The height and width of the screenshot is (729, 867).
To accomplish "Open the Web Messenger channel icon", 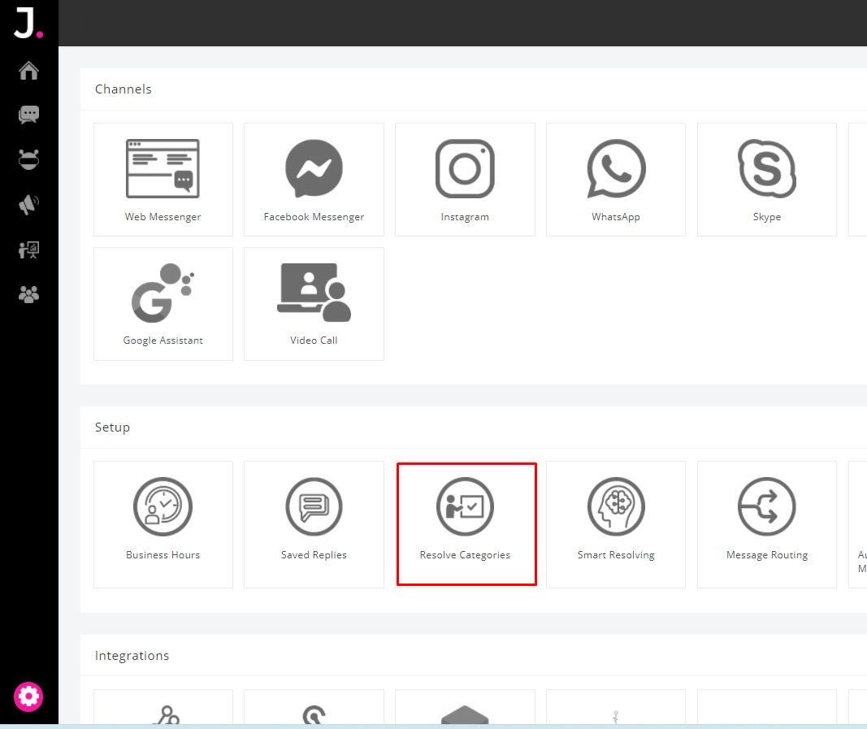I will tap(163, 169).
